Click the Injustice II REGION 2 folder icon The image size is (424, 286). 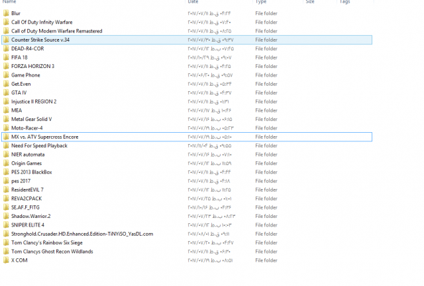[x=6, y=101]
